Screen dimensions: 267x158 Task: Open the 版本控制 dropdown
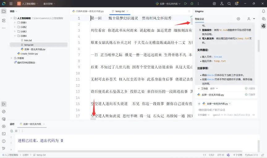click(x=49, y=4)
